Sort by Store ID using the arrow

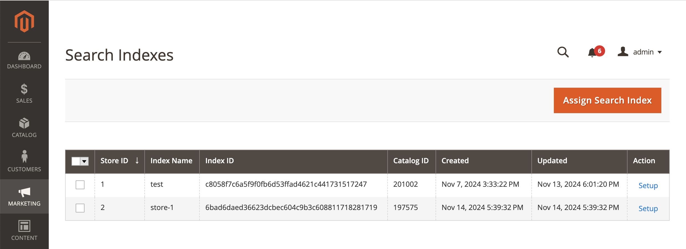(137, 160)
